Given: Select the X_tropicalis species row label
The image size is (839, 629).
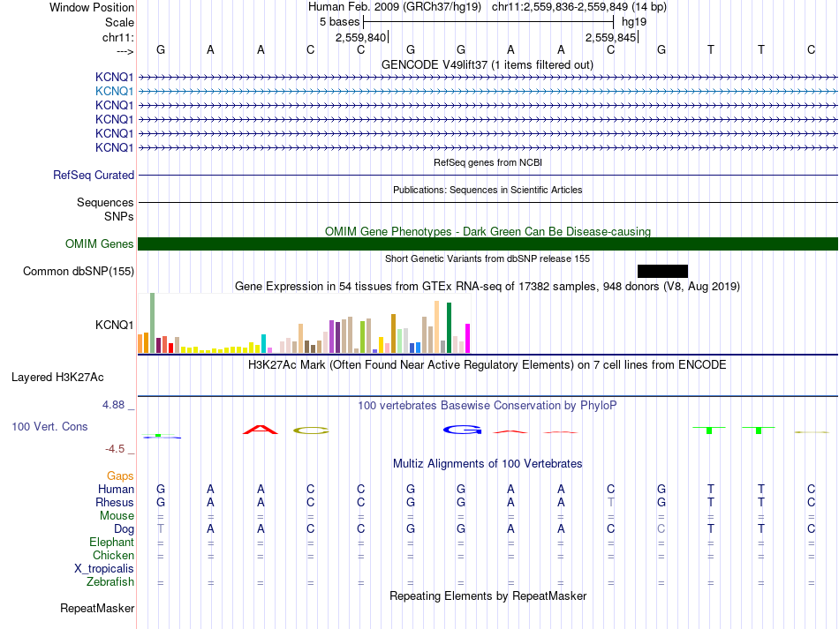Looking at the screenshot, I should point(104,569).
